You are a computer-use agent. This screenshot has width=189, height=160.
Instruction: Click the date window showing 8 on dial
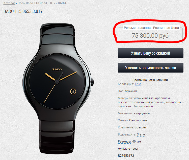[x=73, y=92]
